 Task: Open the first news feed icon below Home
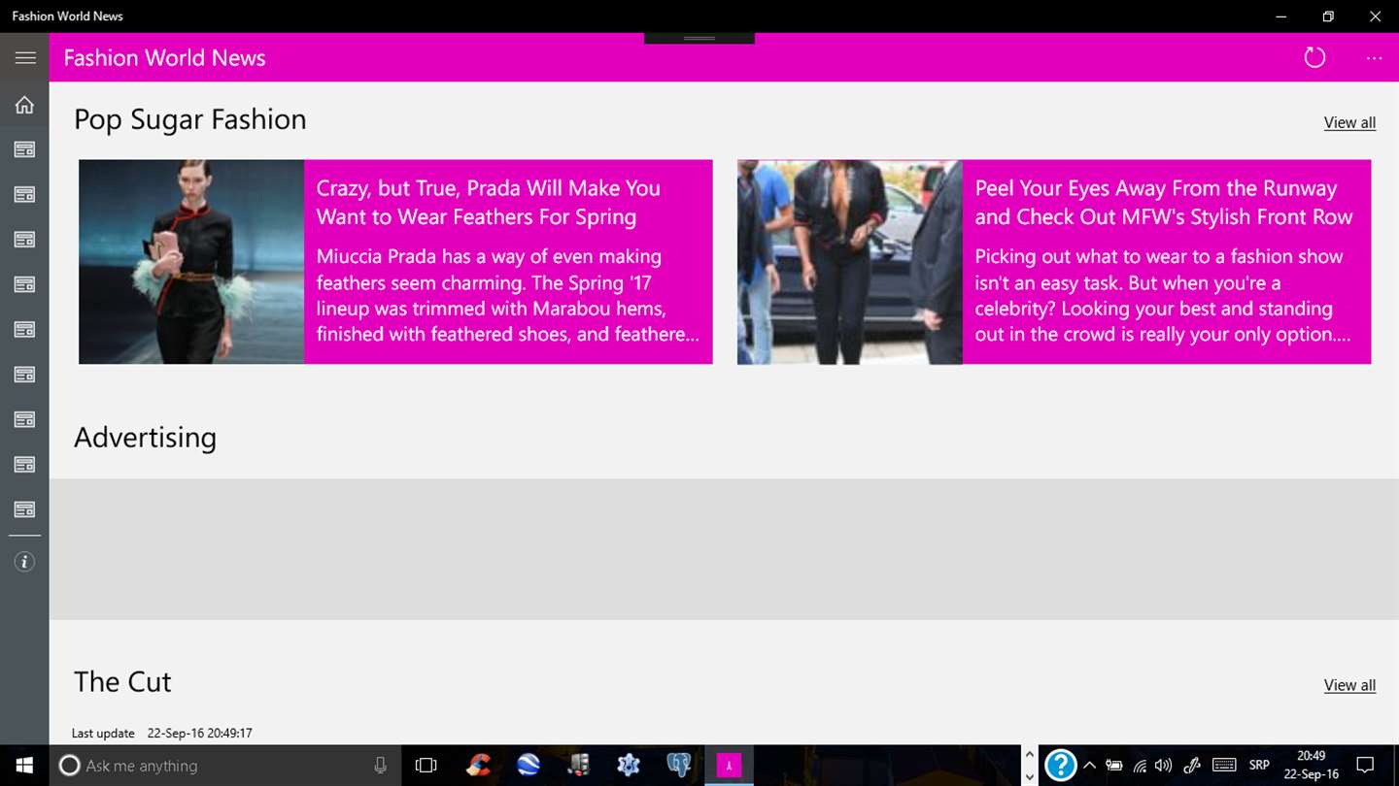click(24, 149)
